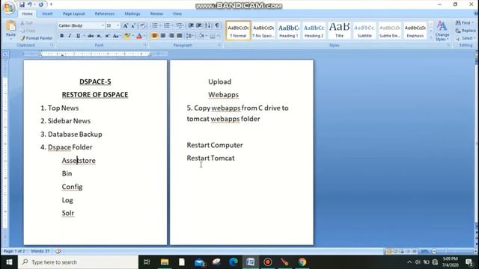Apply Bold formatting
479x269 pixels.
click(61, 36)
